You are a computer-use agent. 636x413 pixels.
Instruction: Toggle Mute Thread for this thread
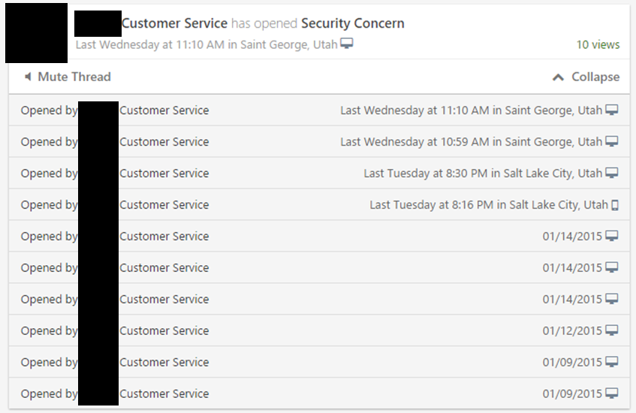(74, 77)
